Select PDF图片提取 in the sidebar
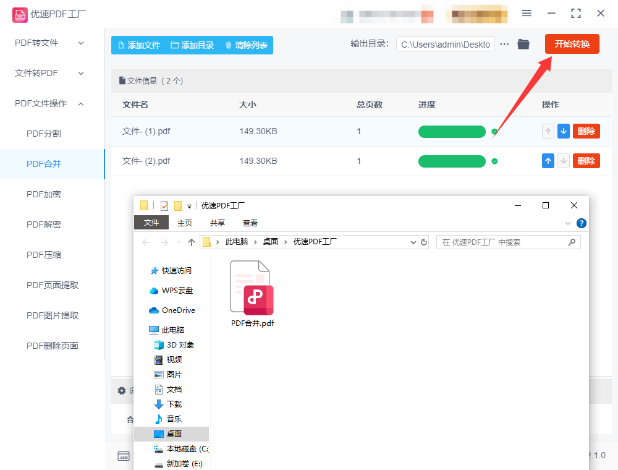 (x=53, y=315)
